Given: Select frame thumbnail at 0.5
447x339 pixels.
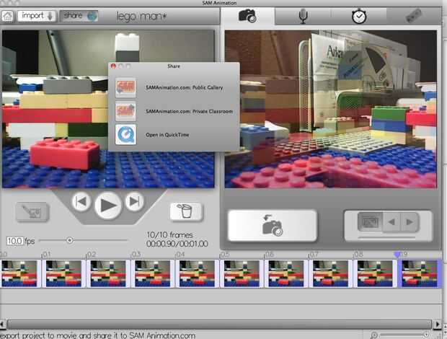Looking at the screenshot, I should (x=242, y=273).
